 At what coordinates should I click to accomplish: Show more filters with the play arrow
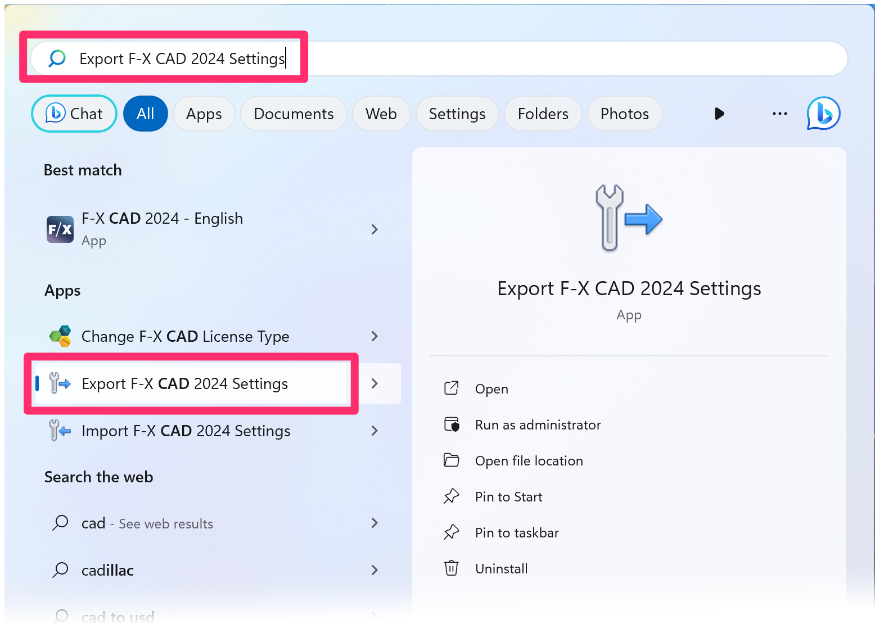719,114
